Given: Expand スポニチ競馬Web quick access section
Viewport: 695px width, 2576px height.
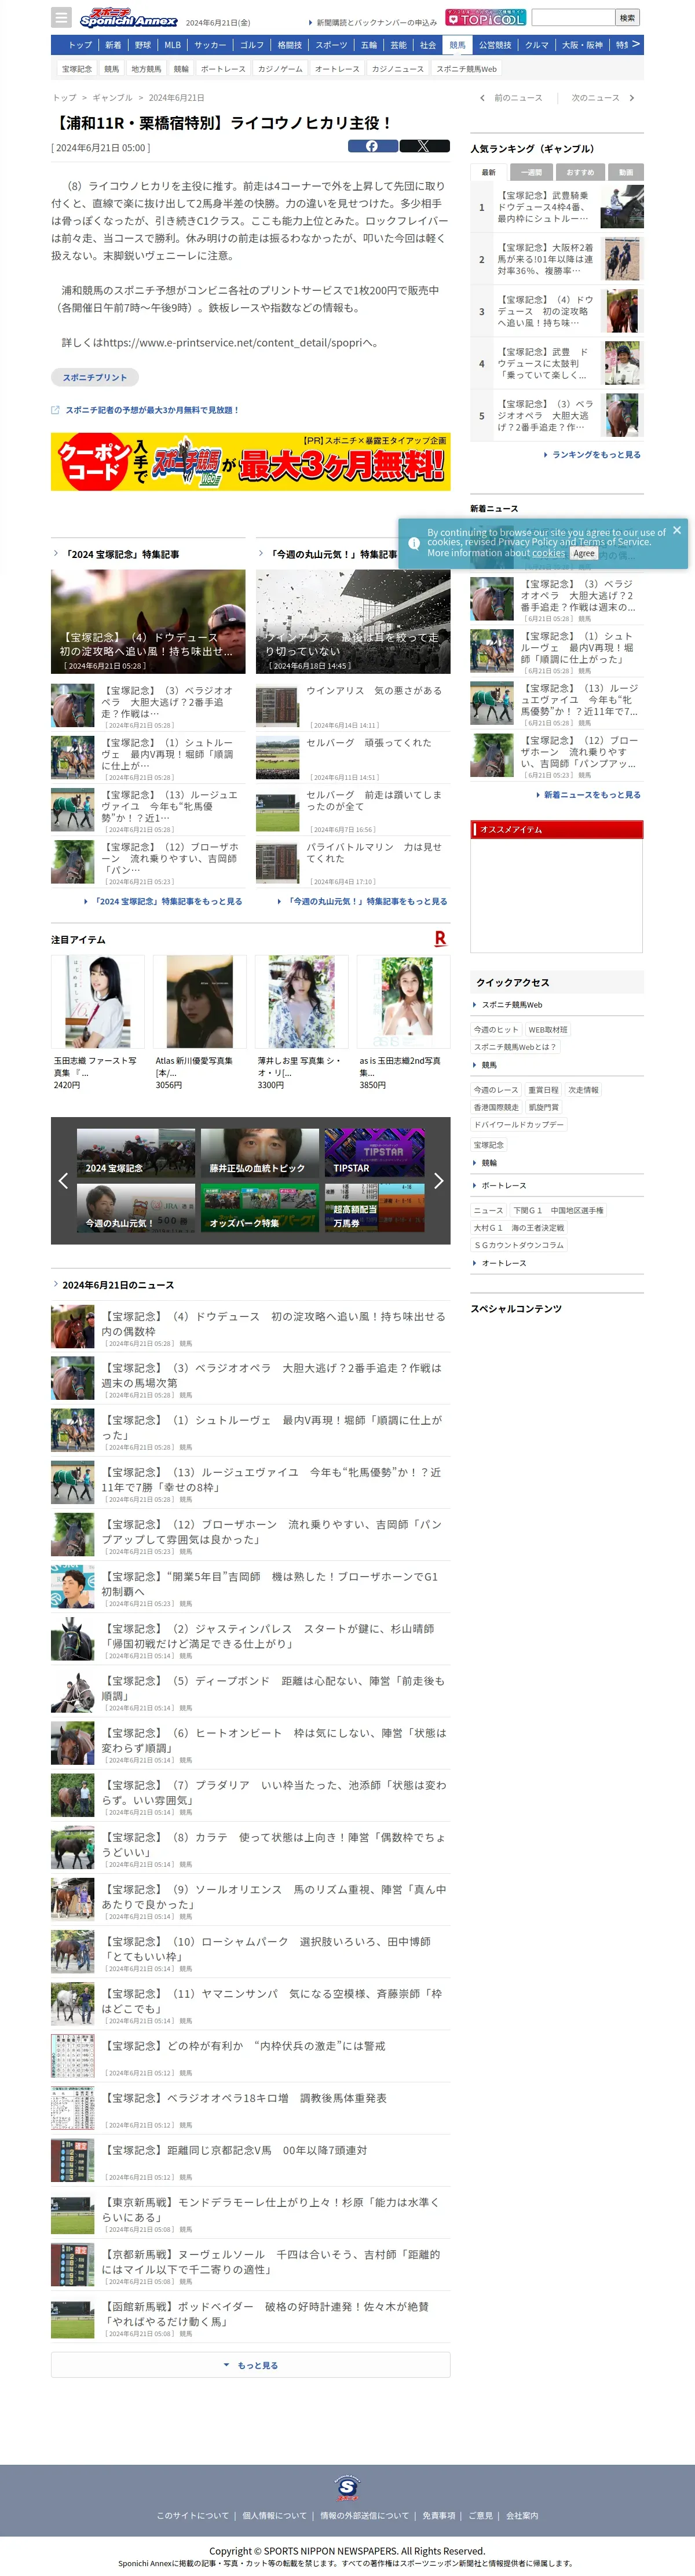Looking at the screenshot, I should pyautogui.click(x=512, y=1004).
